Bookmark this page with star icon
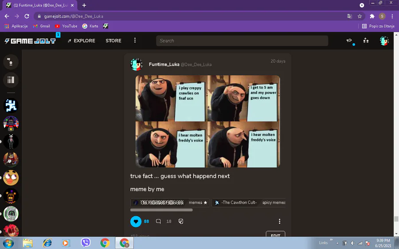399x249 pixels. (x=360, y=16)
